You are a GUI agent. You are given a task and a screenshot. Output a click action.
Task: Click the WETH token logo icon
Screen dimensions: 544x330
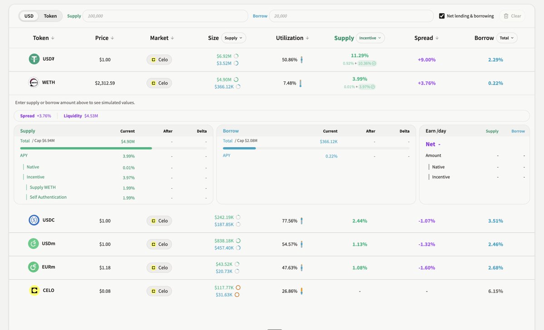point(34,83)
